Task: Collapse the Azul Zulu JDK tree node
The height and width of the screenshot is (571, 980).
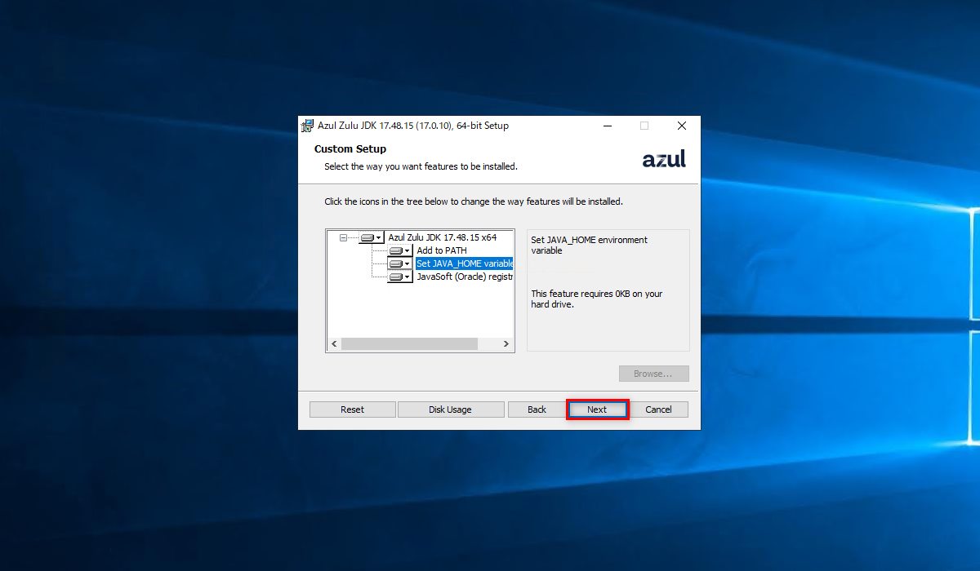Action: [x=343, y=237]
